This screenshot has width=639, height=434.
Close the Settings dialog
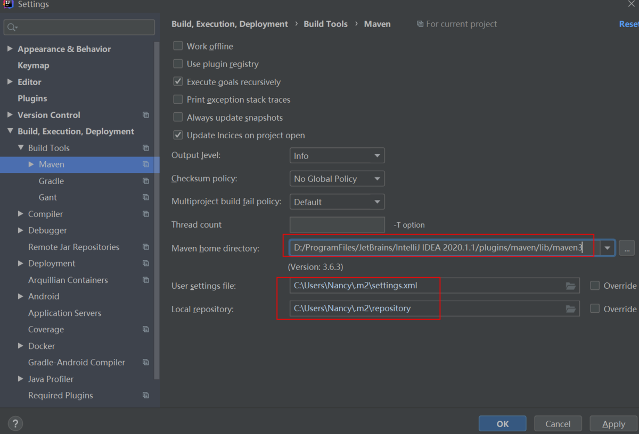632,4
